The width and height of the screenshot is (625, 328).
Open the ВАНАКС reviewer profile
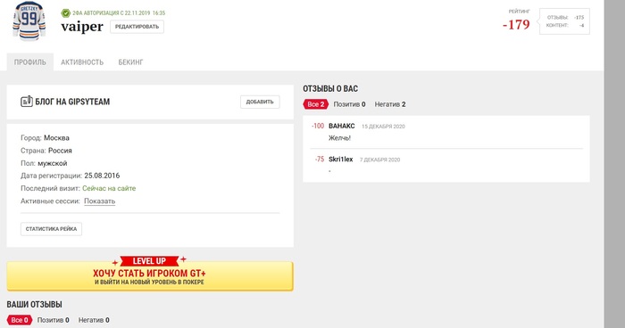pos(342,126)
